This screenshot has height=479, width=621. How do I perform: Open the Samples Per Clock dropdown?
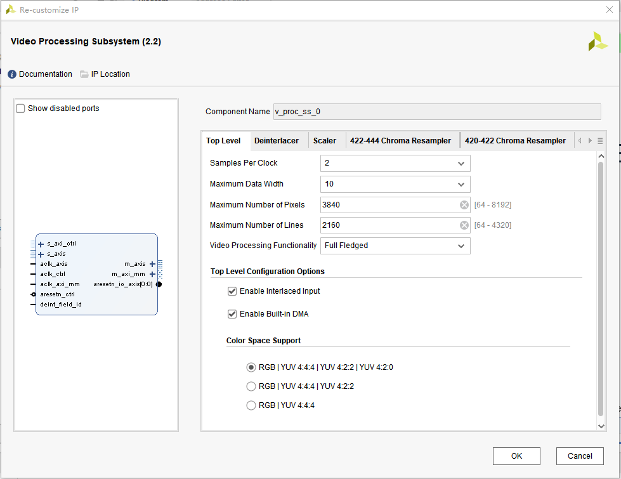click(395, 163)
